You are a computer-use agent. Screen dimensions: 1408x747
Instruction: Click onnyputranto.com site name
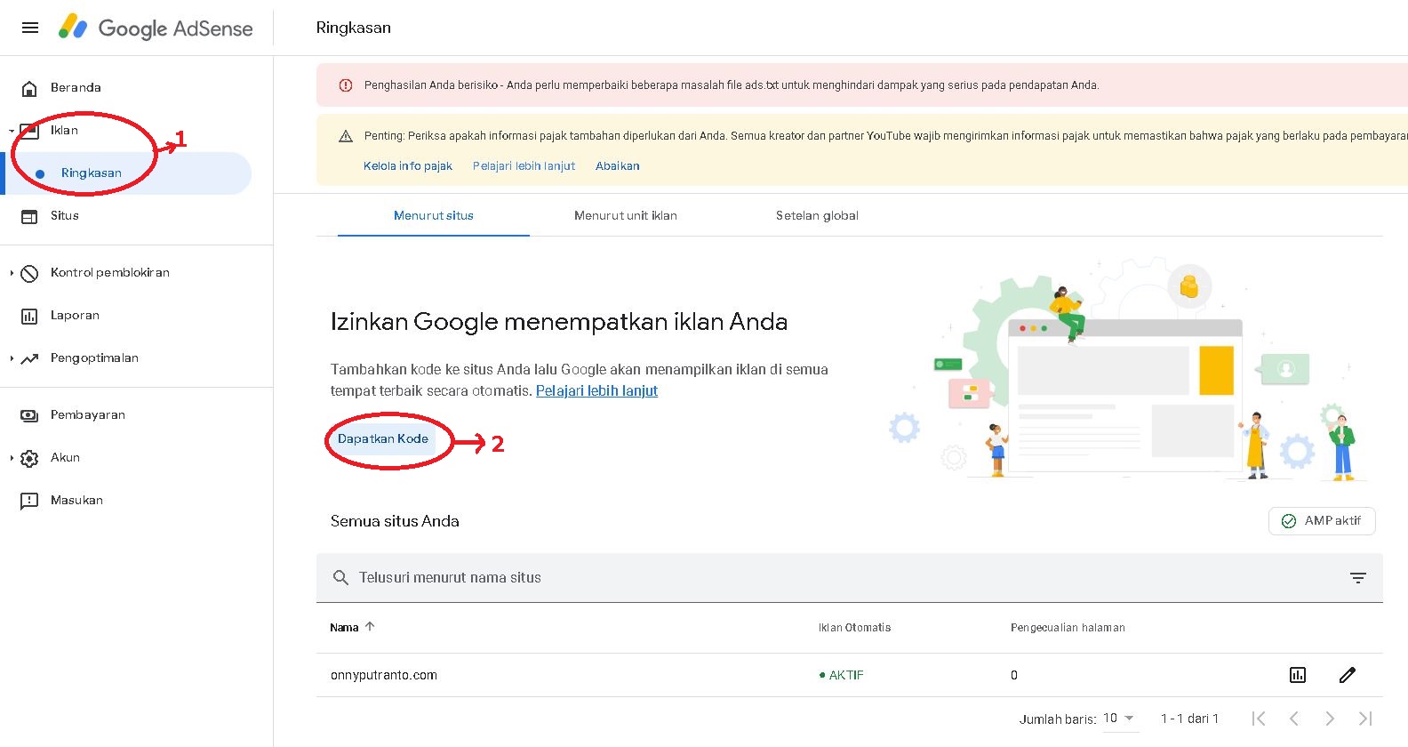tap(384, 676)
